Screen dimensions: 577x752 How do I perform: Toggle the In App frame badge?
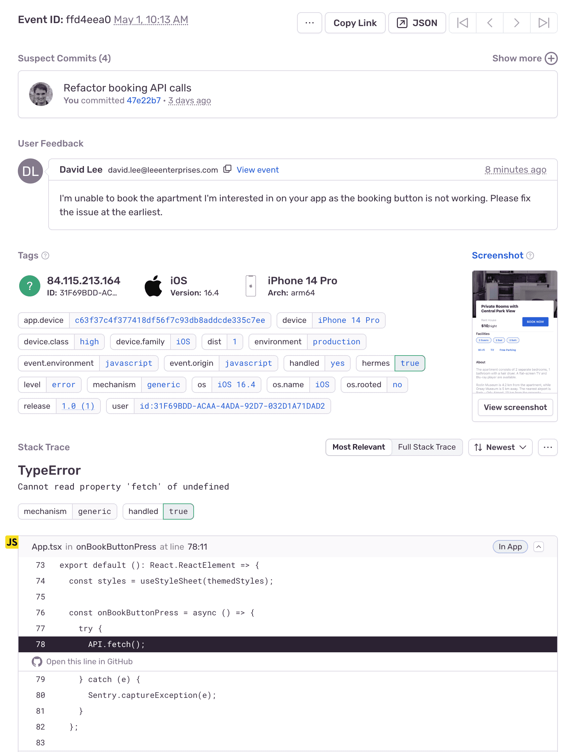pos(510,547)
